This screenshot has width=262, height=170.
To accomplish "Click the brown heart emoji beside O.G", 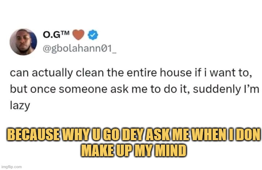I will pyautogui.click(x=78, y=35).
